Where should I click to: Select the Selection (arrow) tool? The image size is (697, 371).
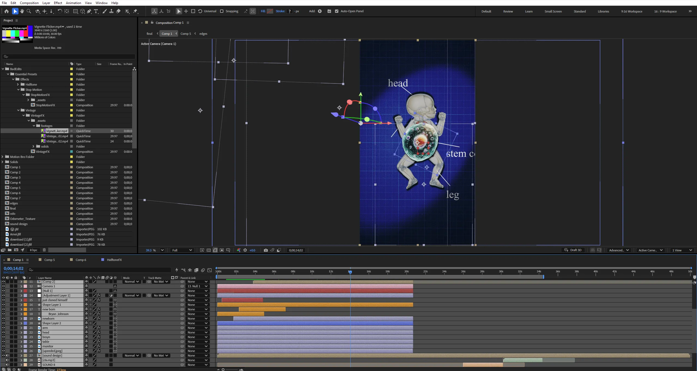15,11
